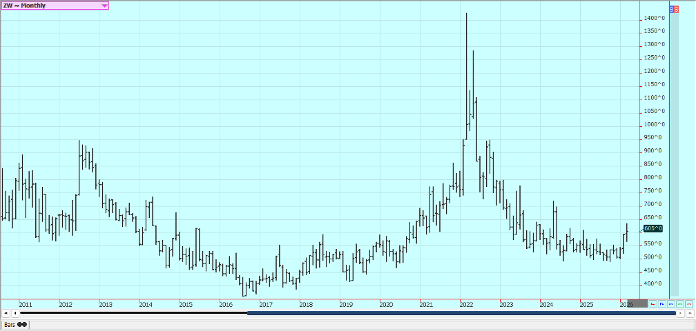Image resolution: width=696 pixels, height=331 pixels.
Task: Click the blue stepped-bar icon below the price axis
Action: click(661, 303)
